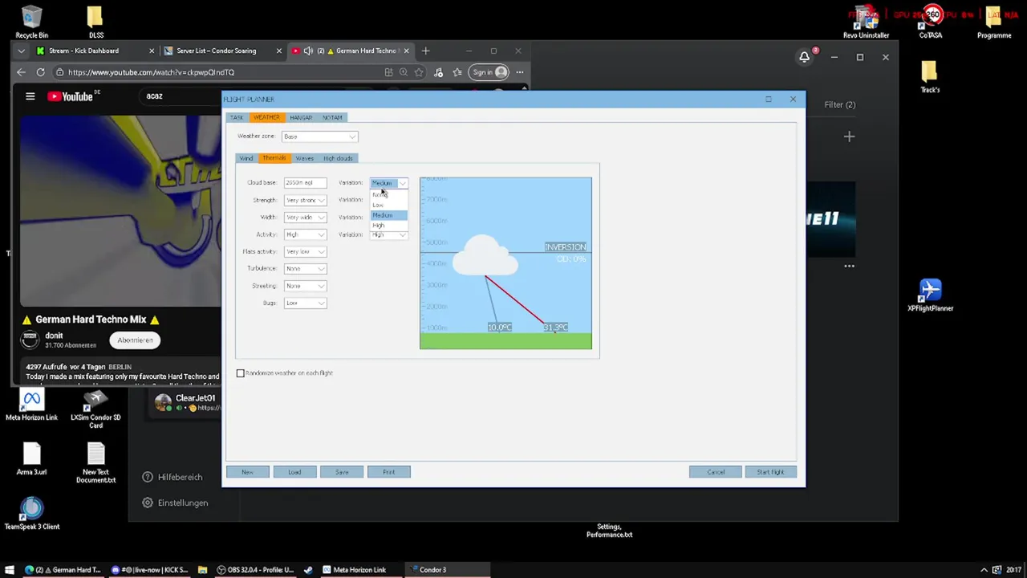Expand the thermal Activity dropdown

305,234
